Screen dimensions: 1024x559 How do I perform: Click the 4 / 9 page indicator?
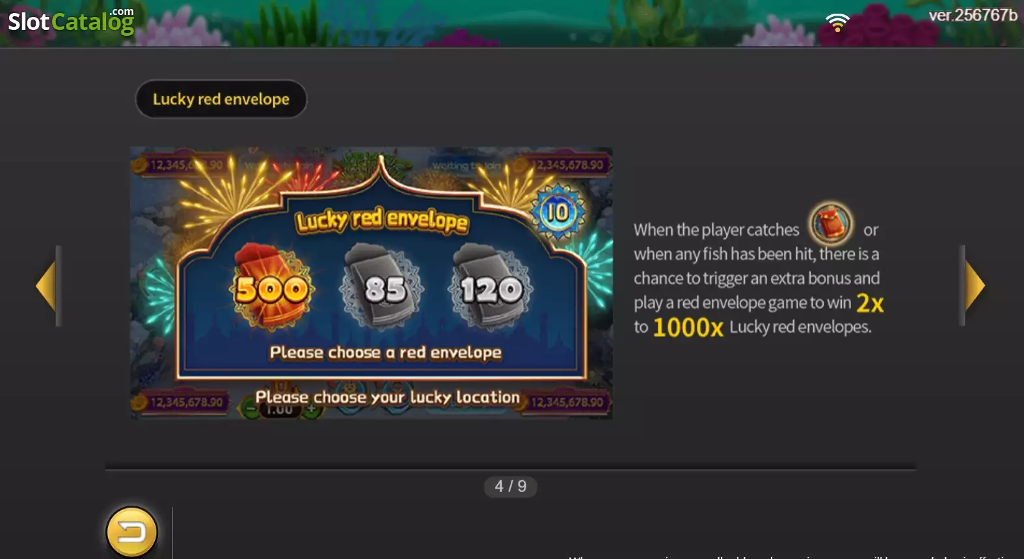[x=511, y=486]
